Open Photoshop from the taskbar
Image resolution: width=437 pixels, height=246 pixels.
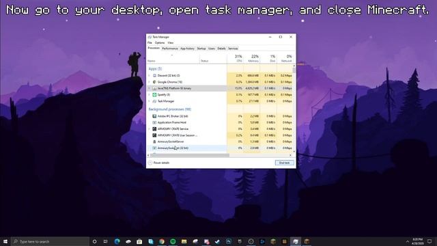tap(229, 241)
